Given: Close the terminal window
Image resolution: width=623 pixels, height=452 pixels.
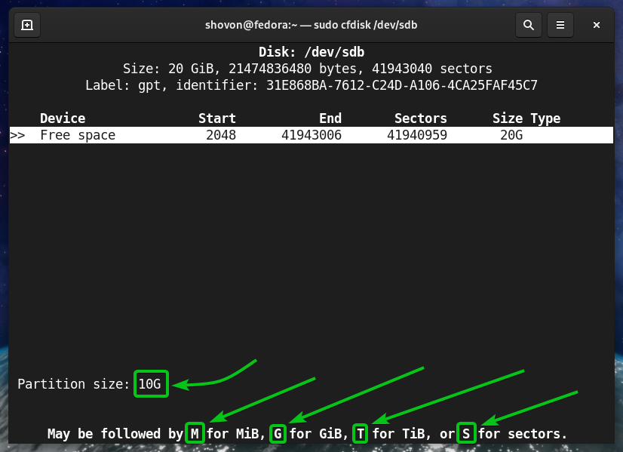Looking at the screenshot, I should (x=596, y=25).
